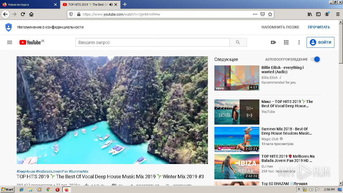343x193 pixels.
Task: Open the IBIZA RELAX video thumbnail
Action: (x=237, y=167)
